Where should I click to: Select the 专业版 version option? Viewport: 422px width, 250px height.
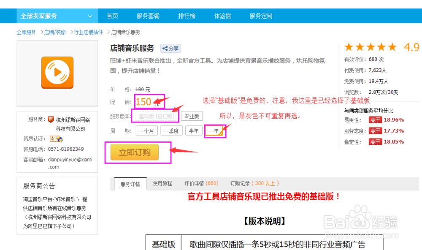[x=192, y=116]
